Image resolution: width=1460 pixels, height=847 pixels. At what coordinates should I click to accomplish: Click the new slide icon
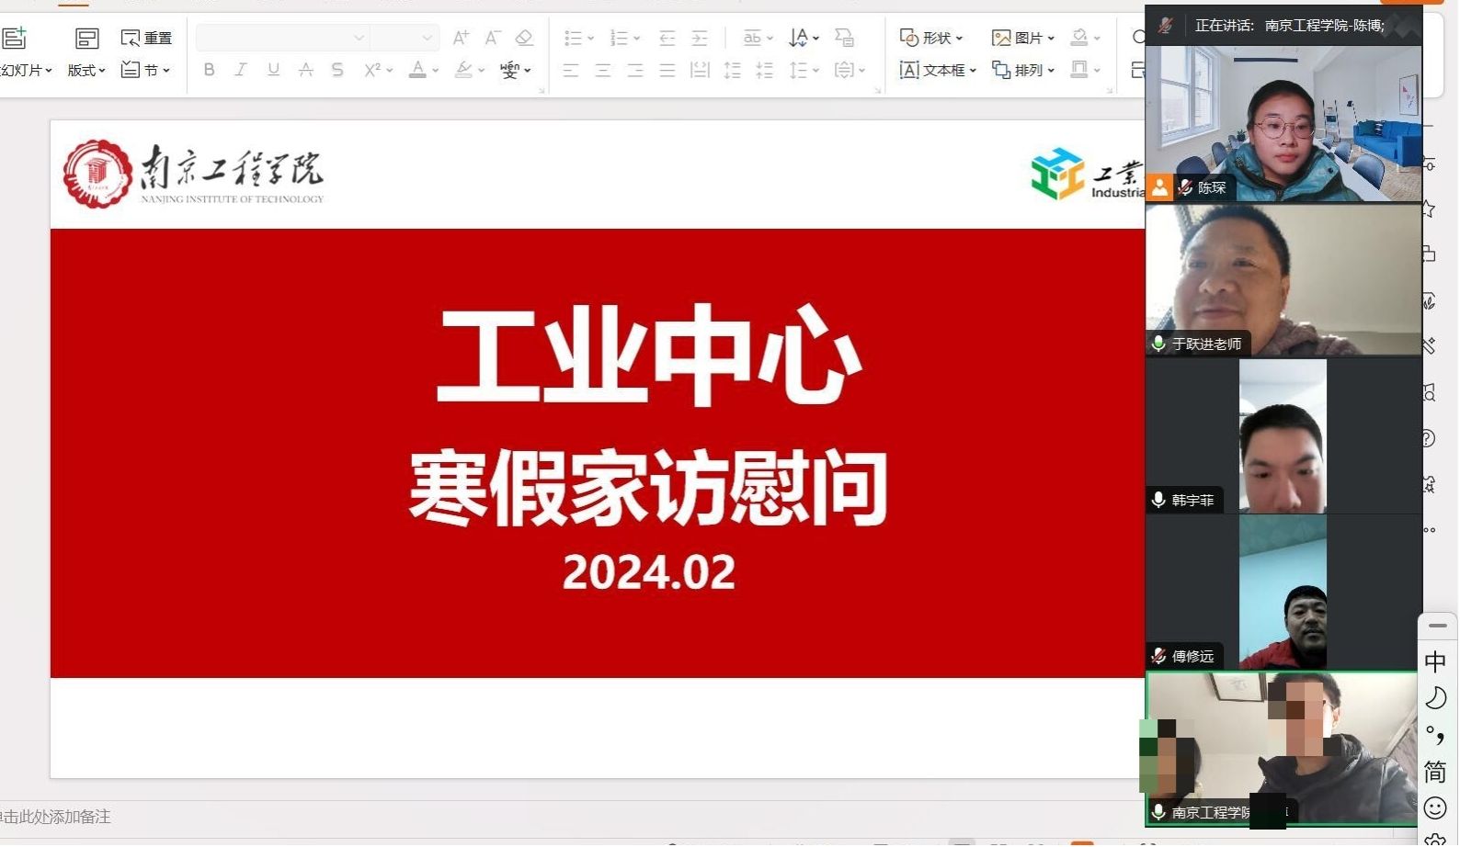coord(15,38)
